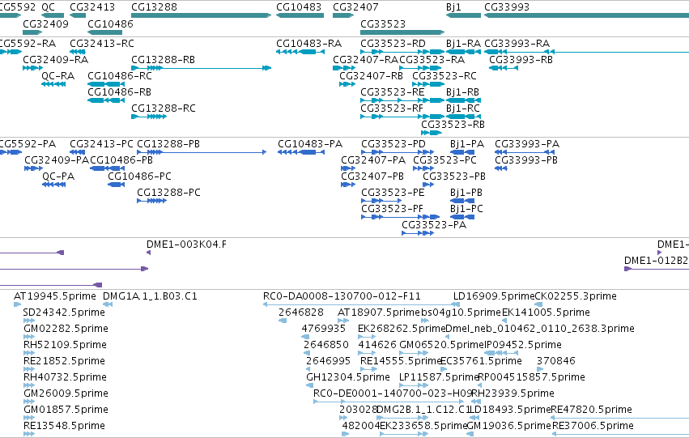Select the CG33523 gene bar
Screen dimensions: 689x438
[x=402, y=32]
